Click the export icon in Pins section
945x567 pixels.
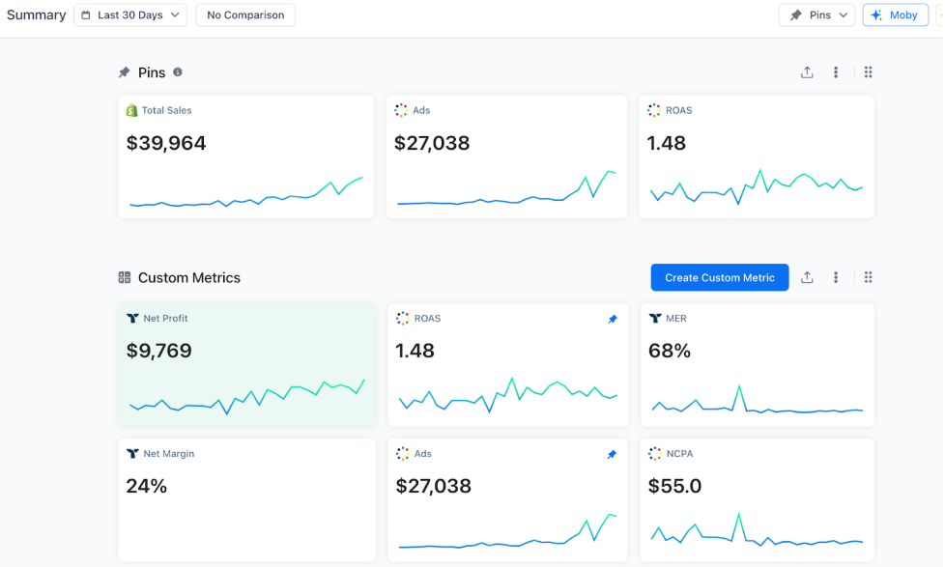[x=807, y=72]
